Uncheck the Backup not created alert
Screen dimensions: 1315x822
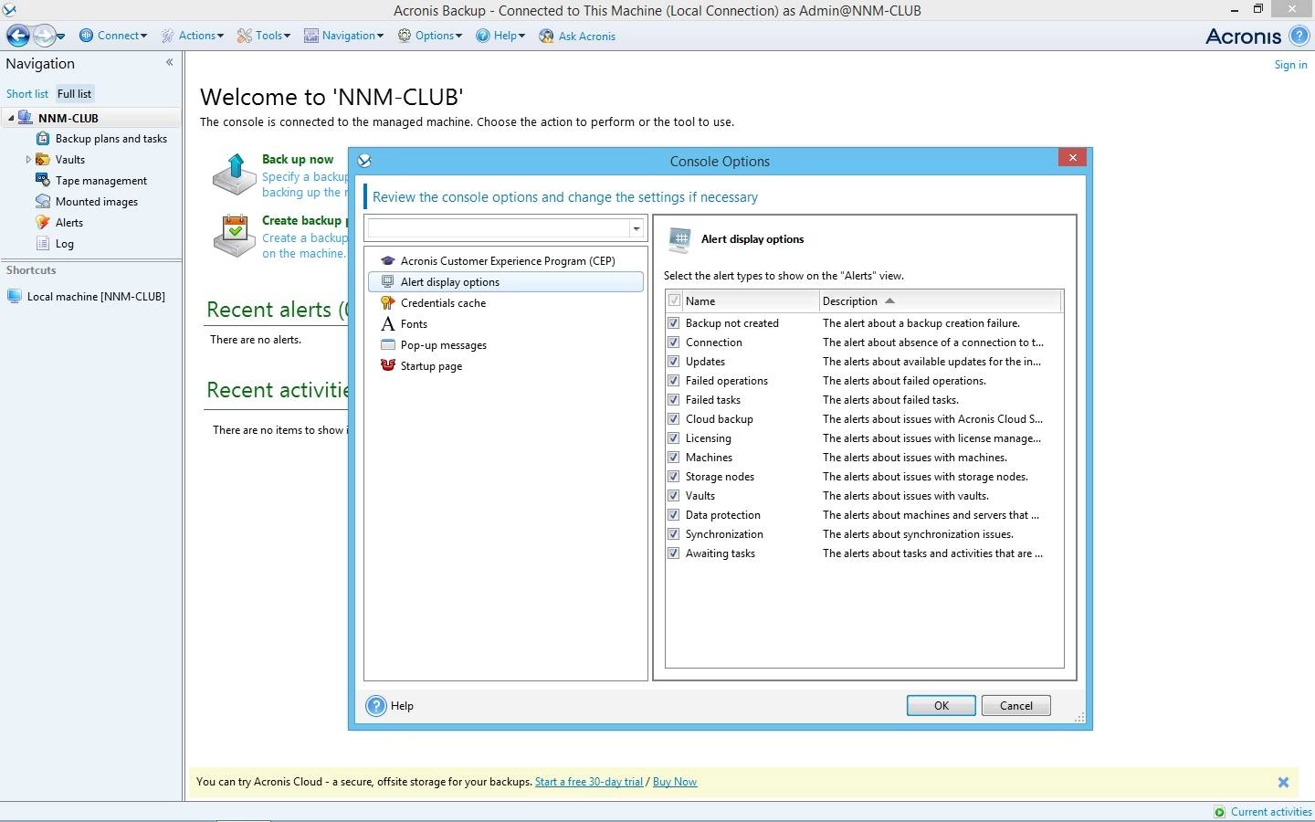(x=674, y=323)
